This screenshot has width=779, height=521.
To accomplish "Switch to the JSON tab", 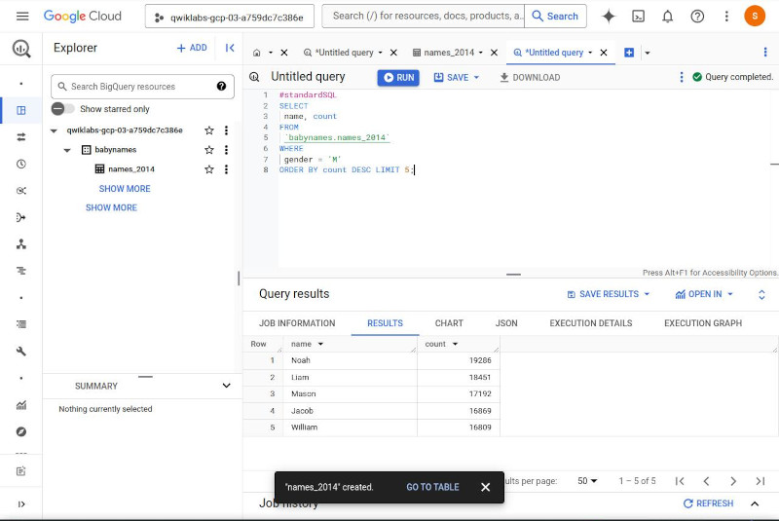I will [x=506, y=323].
